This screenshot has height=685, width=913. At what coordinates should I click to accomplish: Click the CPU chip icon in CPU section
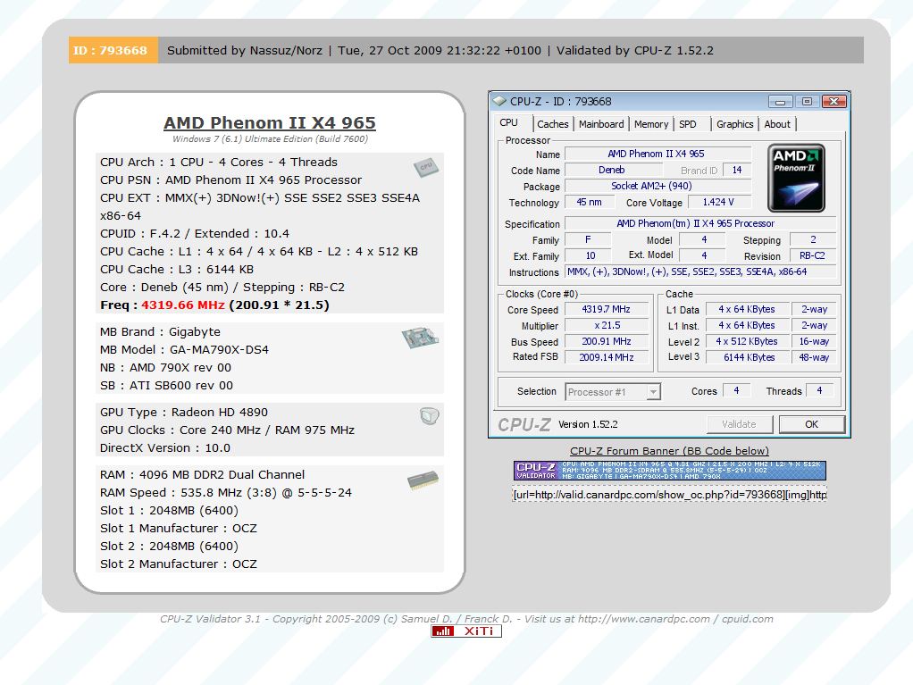tap(425, 168)
